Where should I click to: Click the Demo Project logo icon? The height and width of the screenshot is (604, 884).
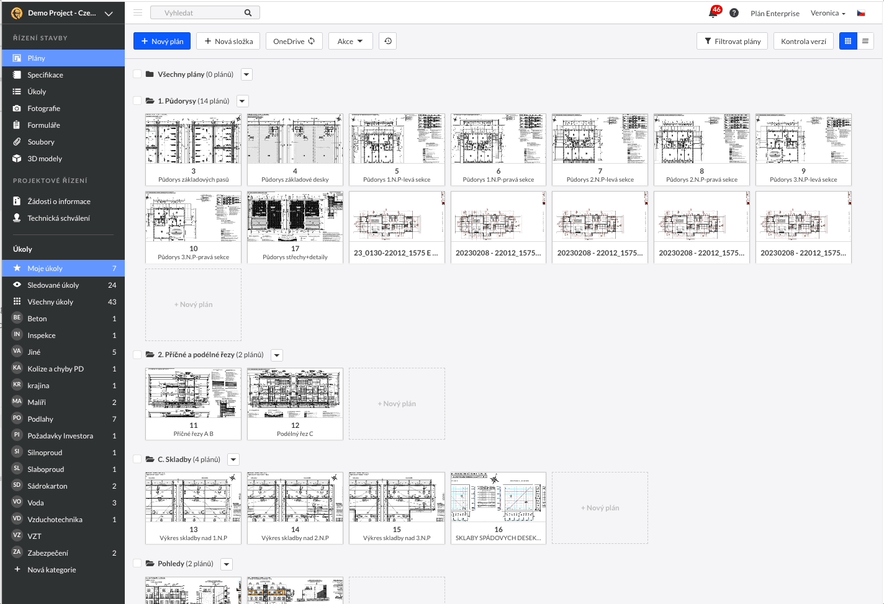[x=17, y=13]
